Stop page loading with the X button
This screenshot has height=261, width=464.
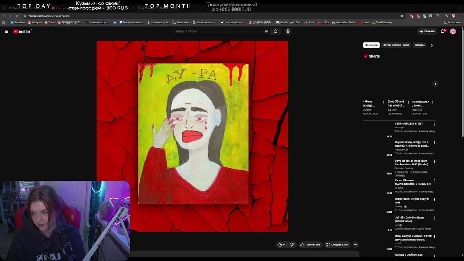click(17, 16)
